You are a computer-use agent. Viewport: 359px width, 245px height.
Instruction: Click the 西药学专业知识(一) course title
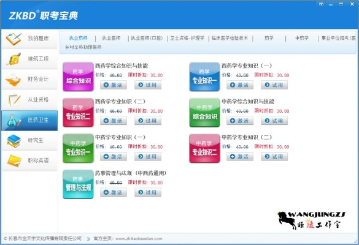[247, 66]
